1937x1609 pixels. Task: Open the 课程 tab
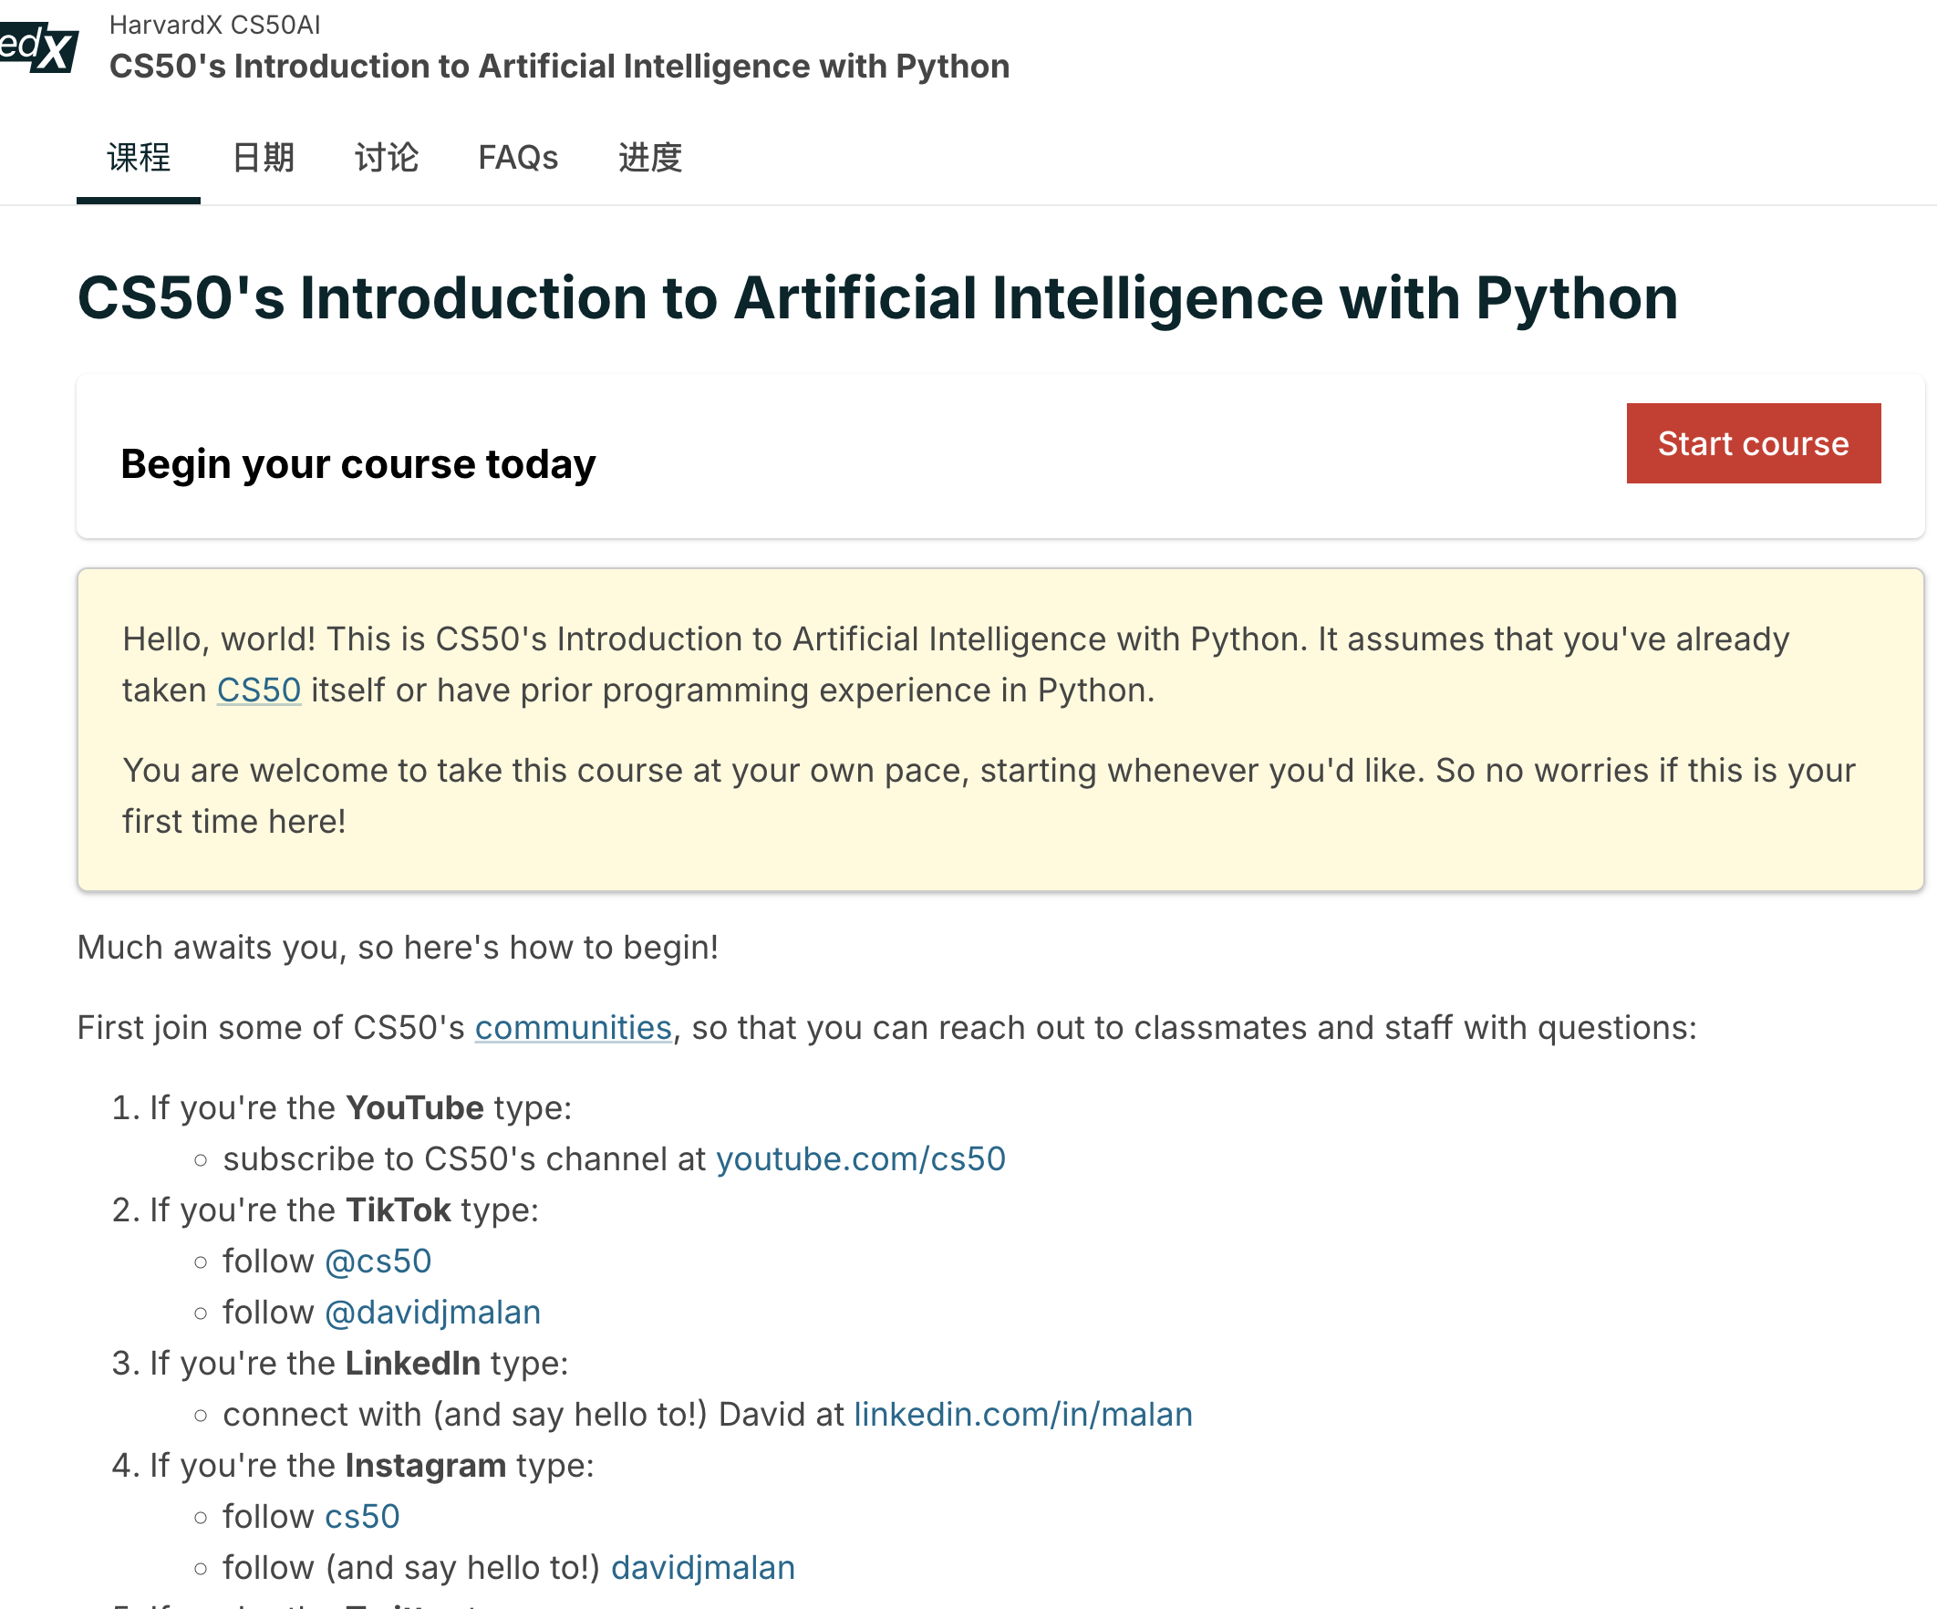[x=139, y=158]
